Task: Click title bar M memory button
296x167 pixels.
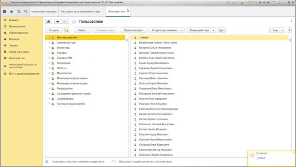Action: coord(260,2)
